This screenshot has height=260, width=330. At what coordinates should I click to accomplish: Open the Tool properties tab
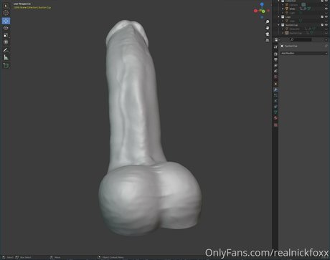point(275,47)
